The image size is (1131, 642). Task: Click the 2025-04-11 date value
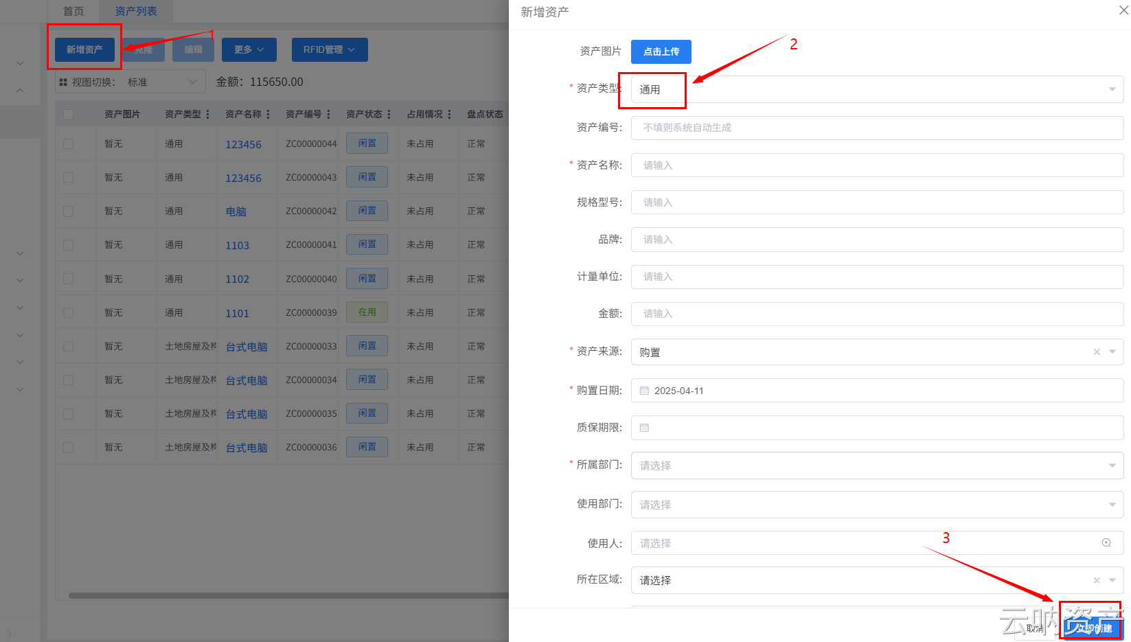tap(678, 391)
